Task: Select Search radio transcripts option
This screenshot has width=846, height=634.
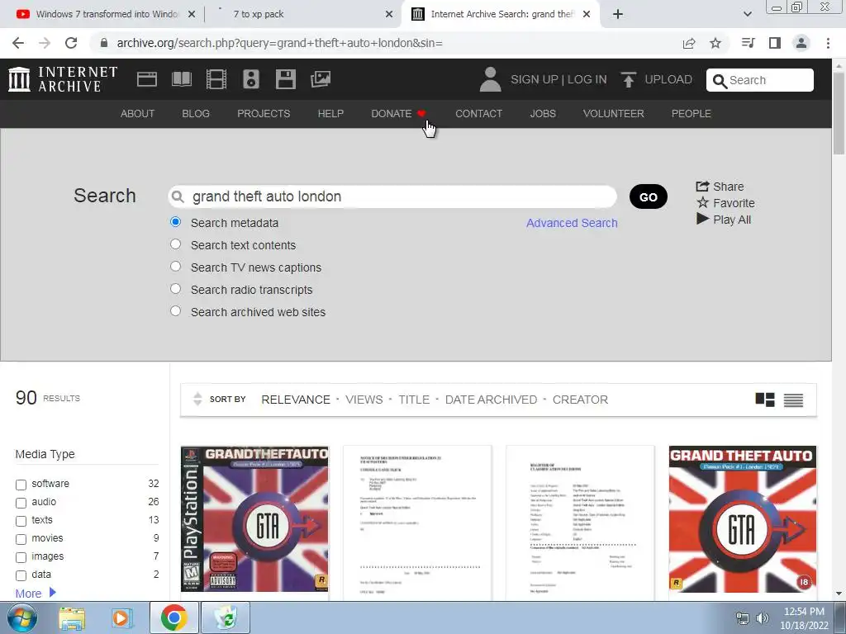Action: (x=175, y=288)
